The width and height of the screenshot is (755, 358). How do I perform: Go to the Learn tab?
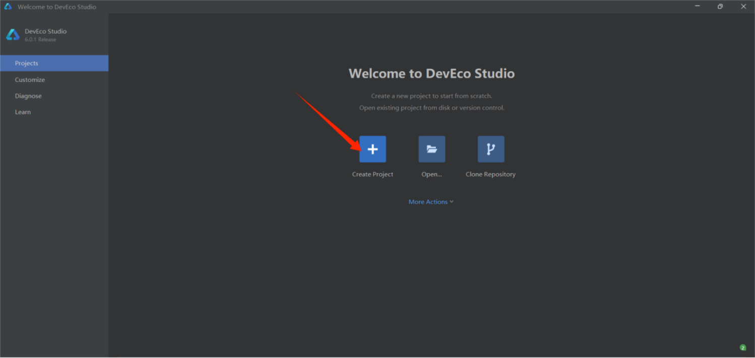coord(54,112)
